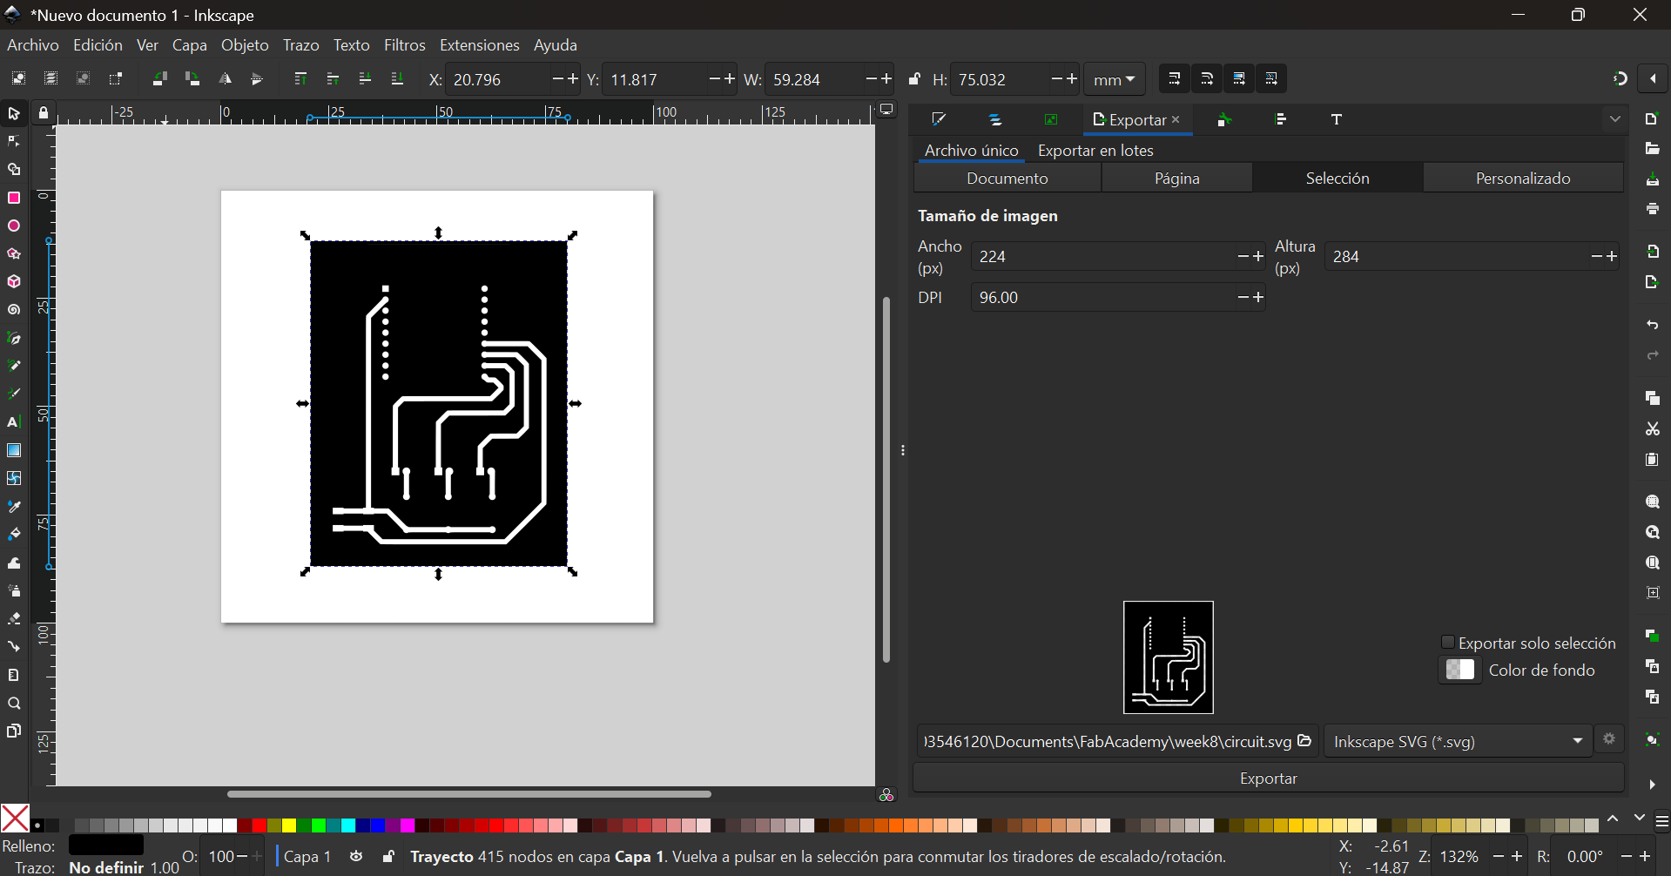Open the Inkscape SVG file format dropdown

[1458, 742]
